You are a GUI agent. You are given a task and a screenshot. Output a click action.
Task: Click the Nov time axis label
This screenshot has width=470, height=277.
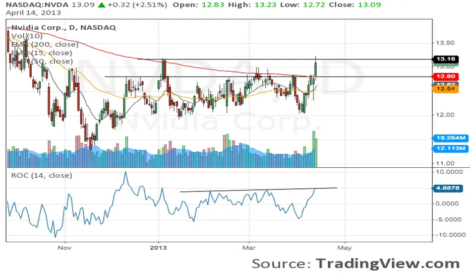(65, 248)
